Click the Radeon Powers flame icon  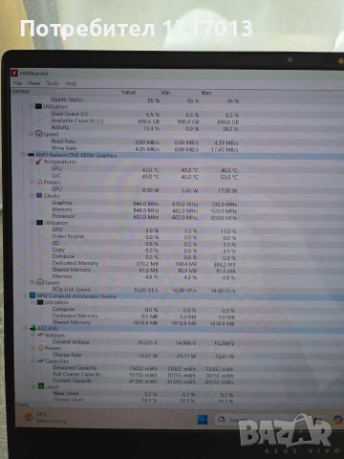click(39, 182)
